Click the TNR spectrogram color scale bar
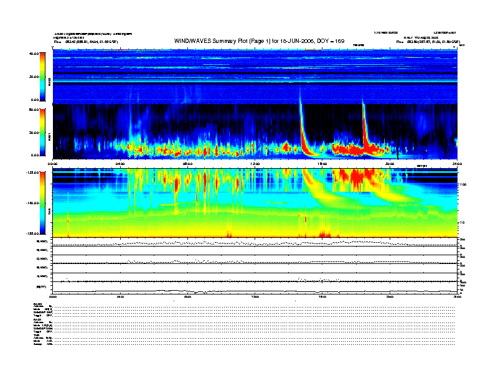The width and height of the screenshot is (493, 381). pos(42,203)
